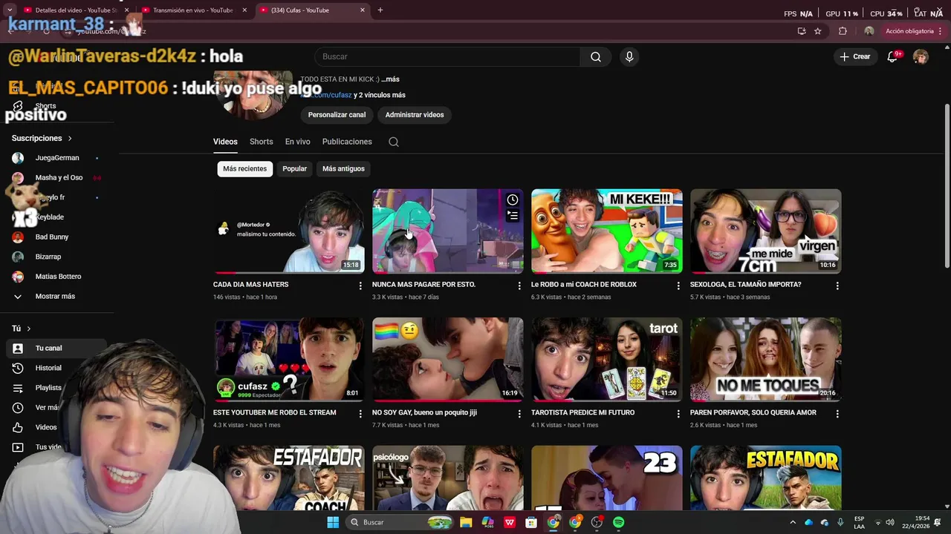This screenshot has height=534, width=951.
Task: Open OneDrive cloud tray icon
Action: (809, 523)
